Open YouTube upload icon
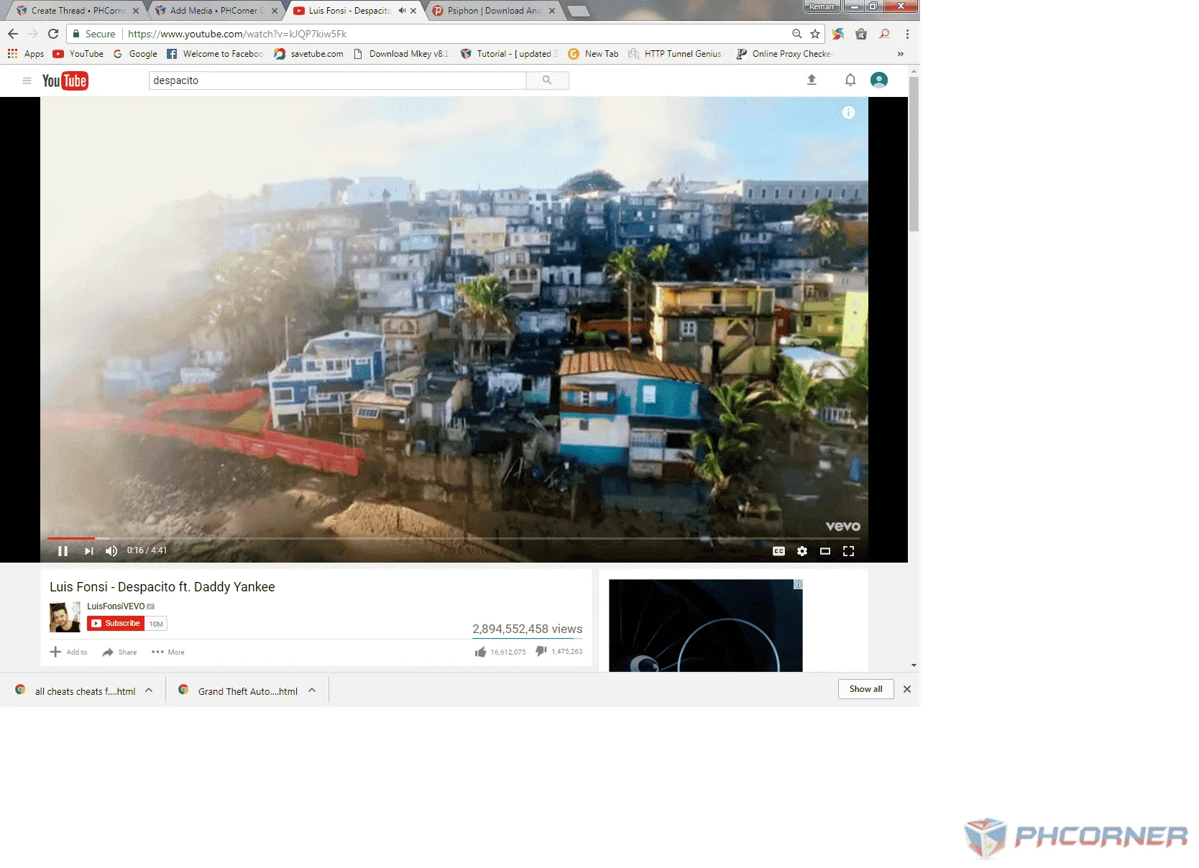Viewport: 1199px width, 868px height. point(812,80)
